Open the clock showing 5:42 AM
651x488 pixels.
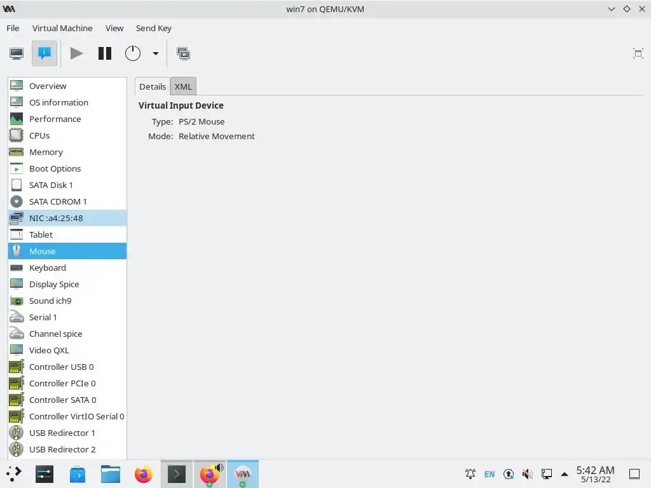point(595,474)
